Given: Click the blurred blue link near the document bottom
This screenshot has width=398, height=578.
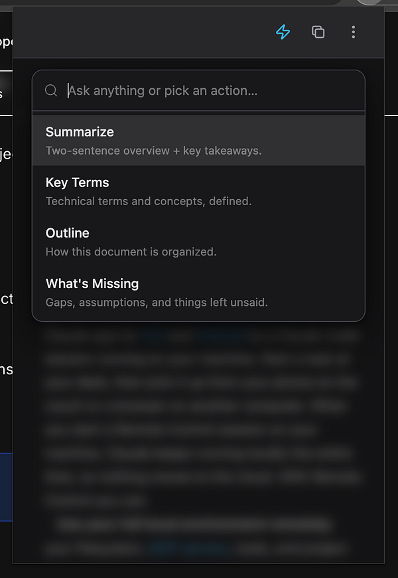Looking at the screenshot, I should [x=189, y=549].
